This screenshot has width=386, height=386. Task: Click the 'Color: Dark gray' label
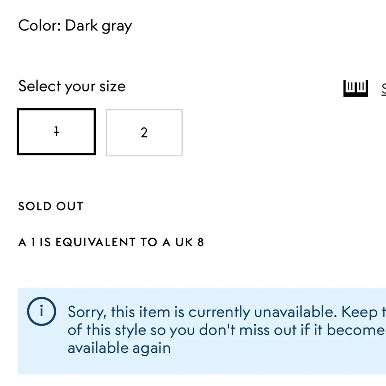[75, 26]
